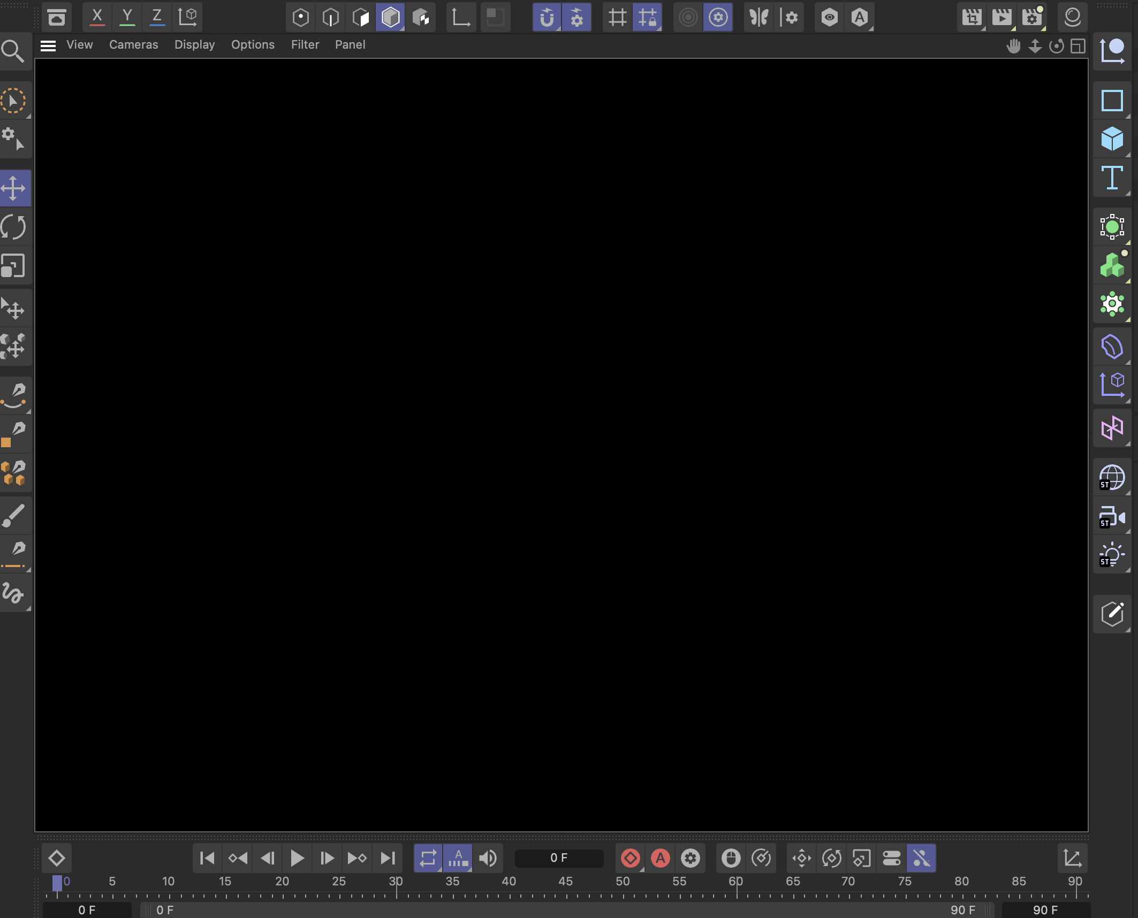The width and height of the screenshot is (1138, 918).
Task: Open the green Effector gear icon
Action: click(x=1112, y=304)
